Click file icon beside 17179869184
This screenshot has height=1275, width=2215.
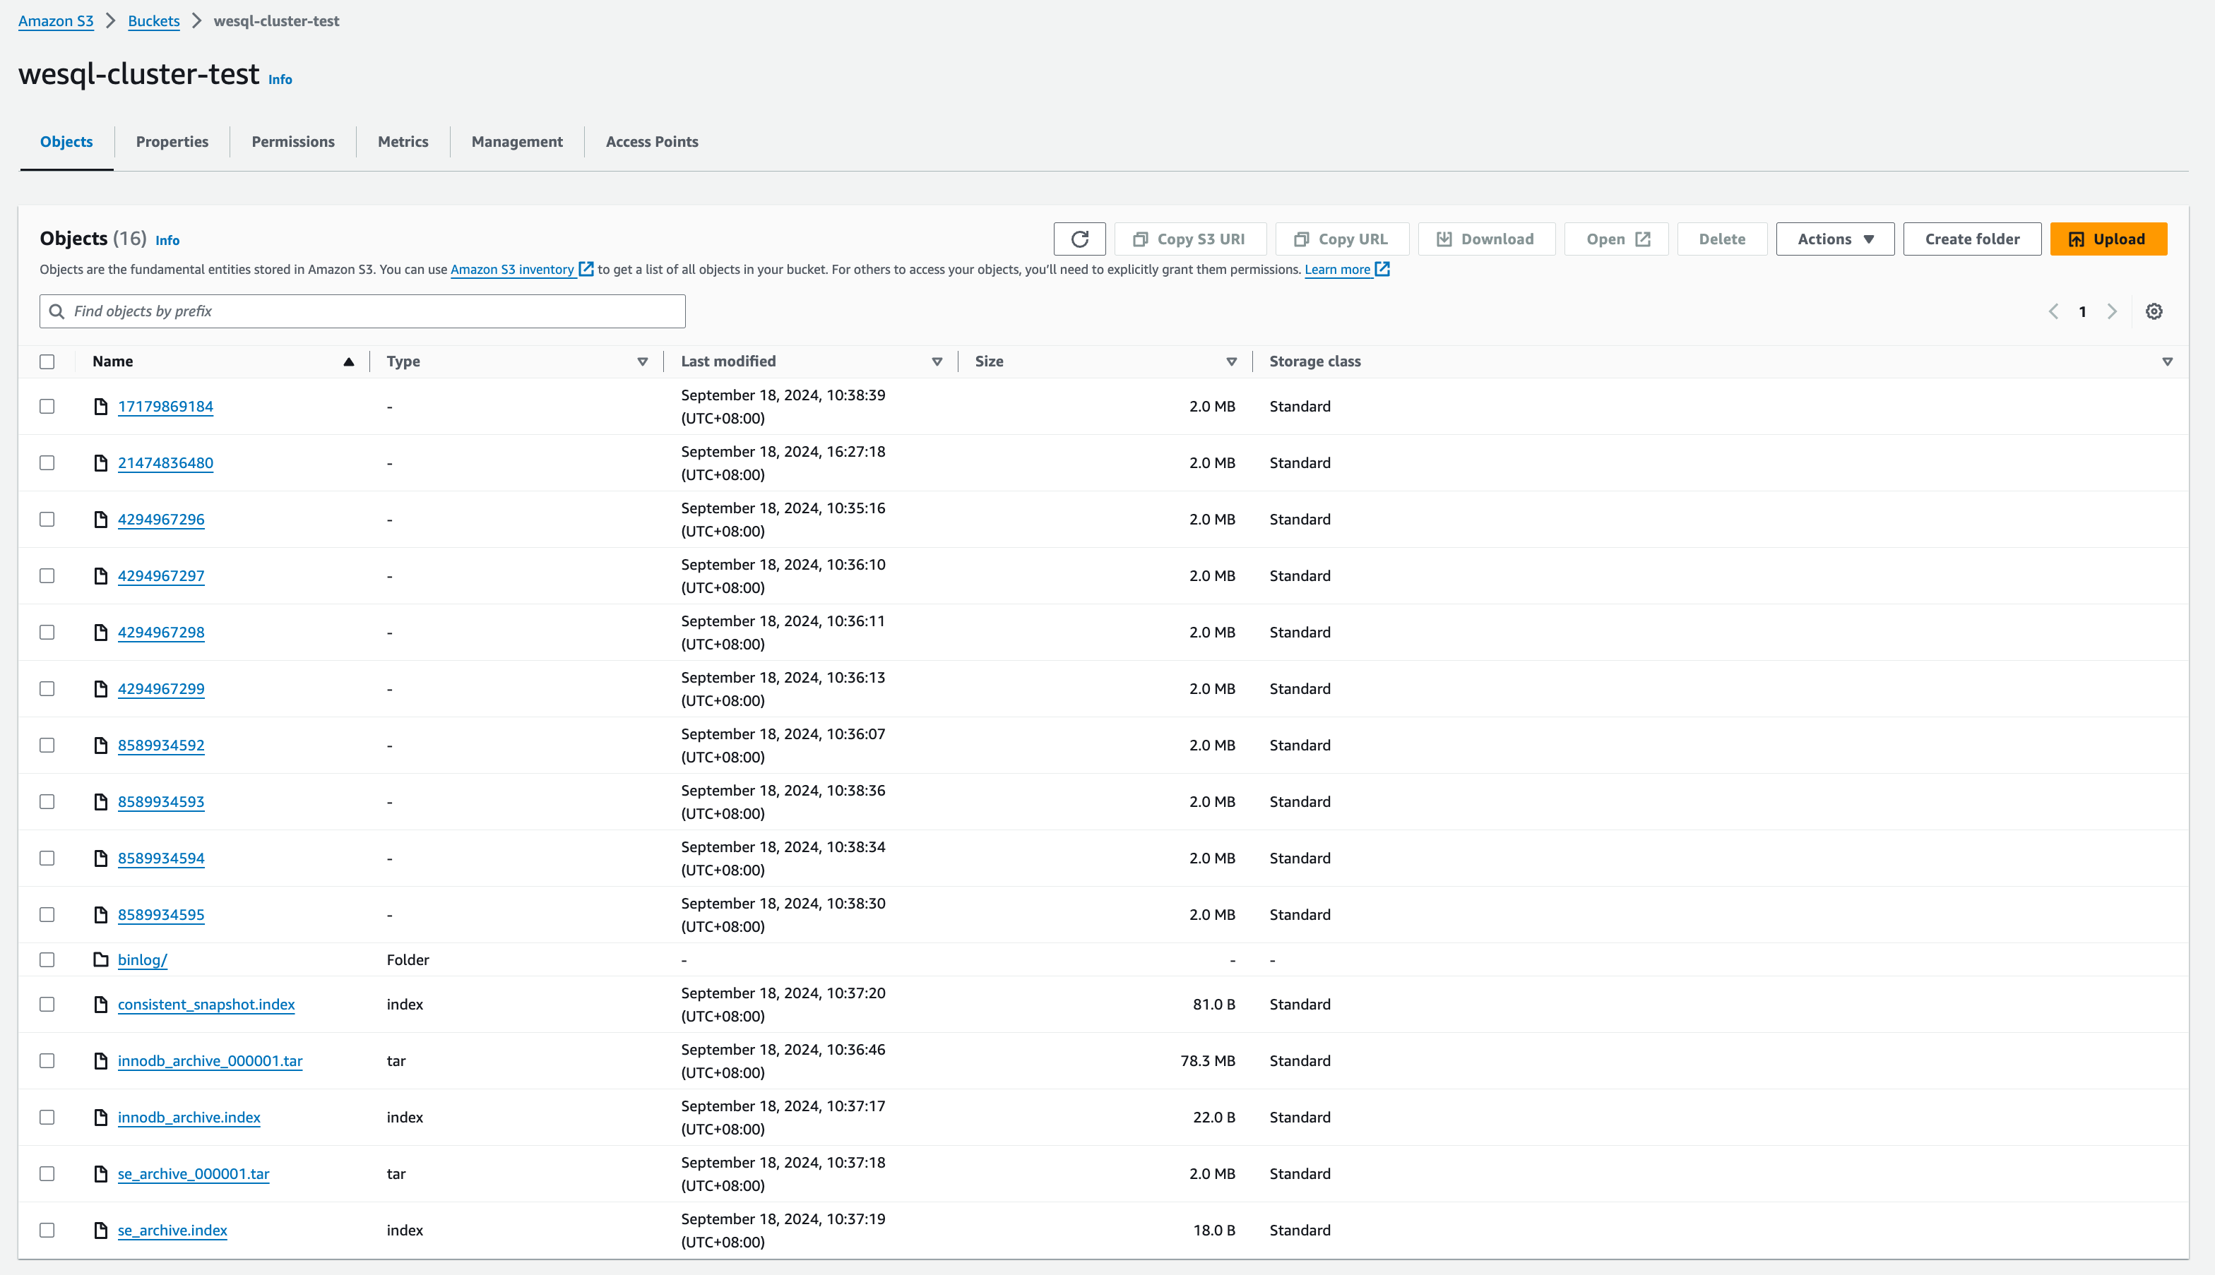tap(101, 407)
